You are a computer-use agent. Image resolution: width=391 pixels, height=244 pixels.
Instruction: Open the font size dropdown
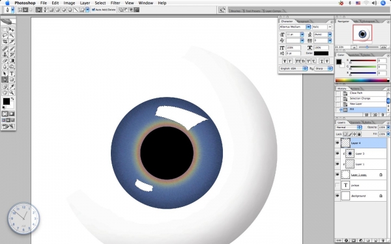[302, 34]
